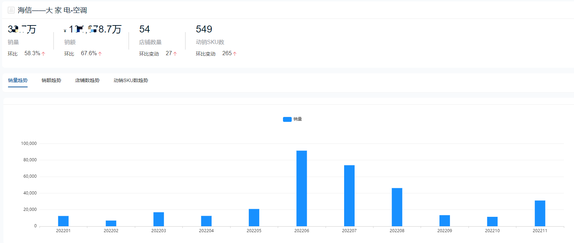Select the 202203 bar in chart
This screenshot has height=243, width=574.
pyautogui.click(x=159, y=219)
